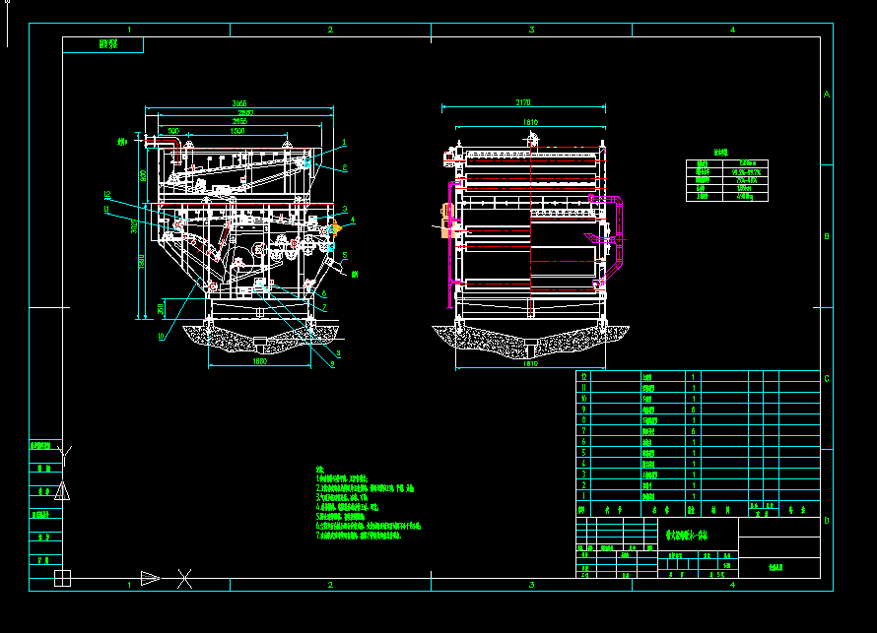The height and width of the screenshot is (633, 877).
Task: Click zone label 2 on the top border
Action: (x=330, y=30)
